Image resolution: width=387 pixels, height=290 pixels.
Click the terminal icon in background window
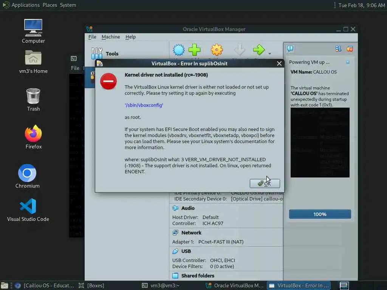pos(74,59)
